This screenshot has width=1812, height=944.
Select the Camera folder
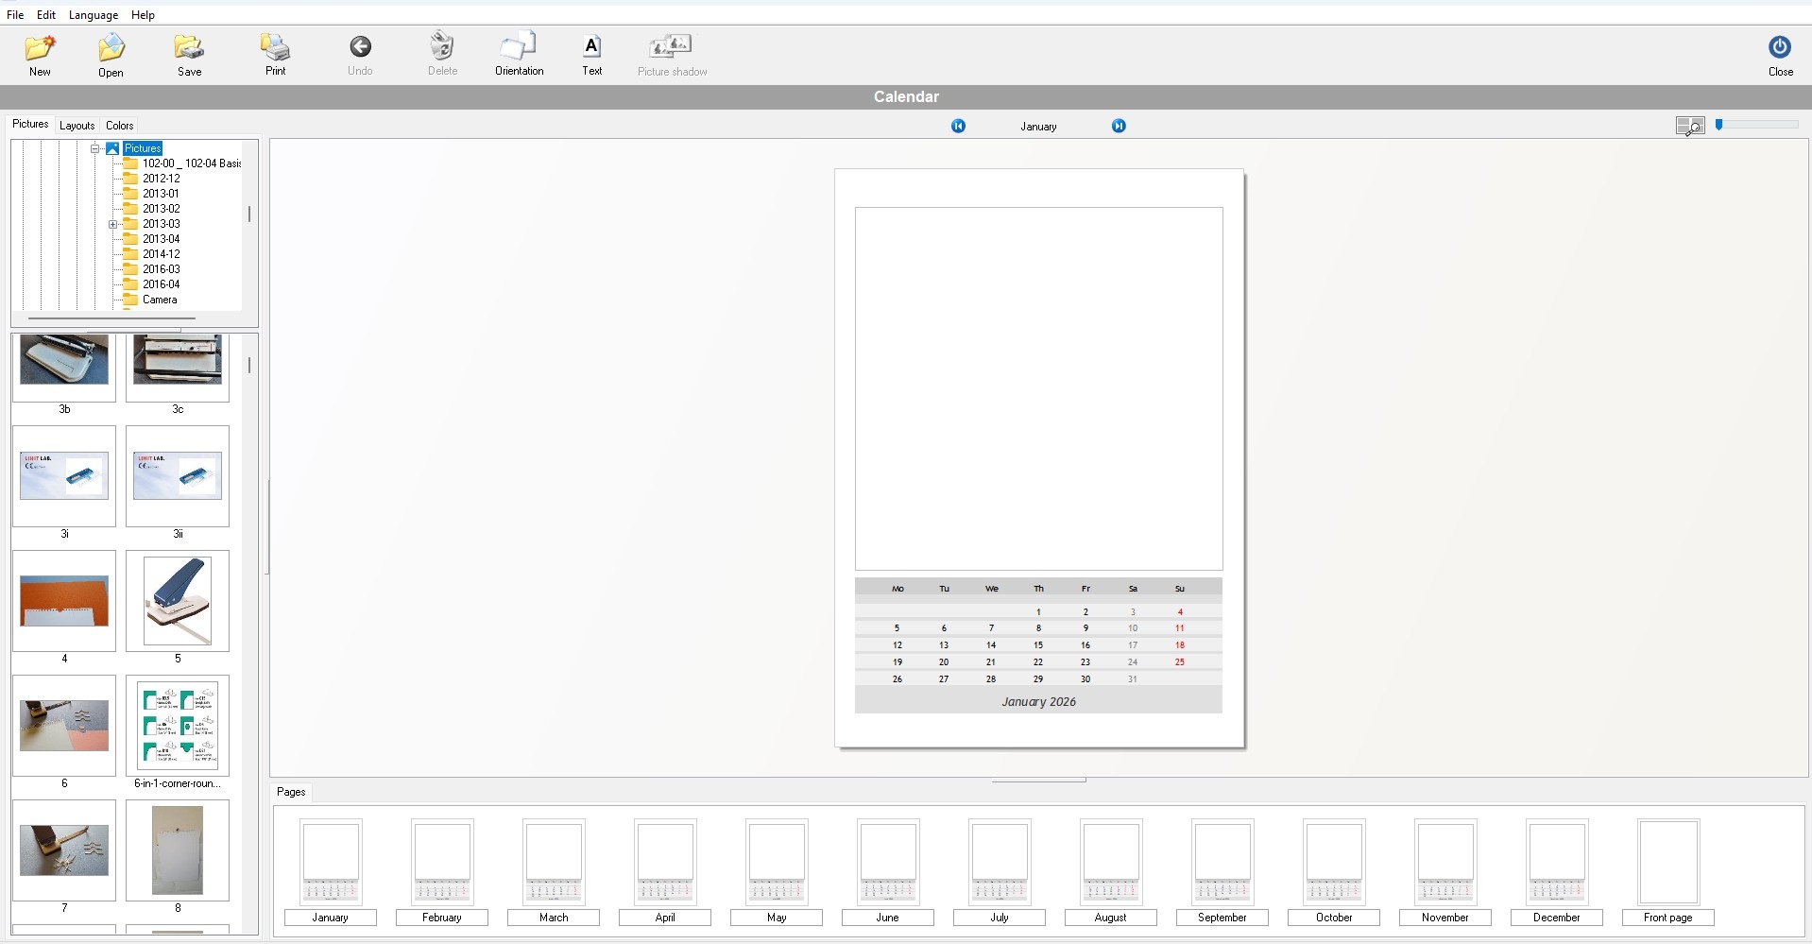[x=160, y=300]
